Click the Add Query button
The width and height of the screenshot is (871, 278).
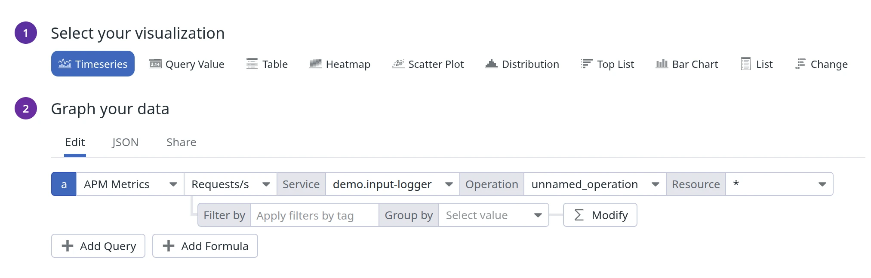pyautogui.click(x=98, y=246)
